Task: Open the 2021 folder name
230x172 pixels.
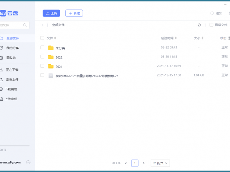Action: pyautogui.click(x=59, y=67)
